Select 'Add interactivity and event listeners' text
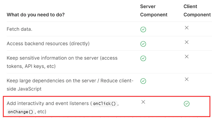 (x=48, y=103)
